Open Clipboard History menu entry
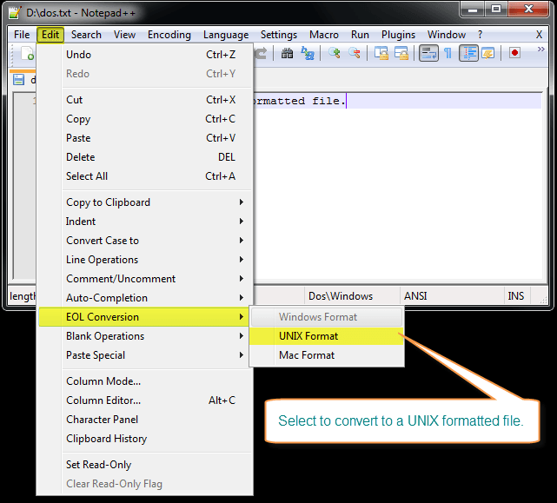 146,439
